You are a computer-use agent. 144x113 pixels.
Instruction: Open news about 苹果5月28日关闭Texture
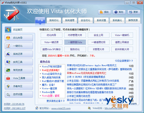92,65
